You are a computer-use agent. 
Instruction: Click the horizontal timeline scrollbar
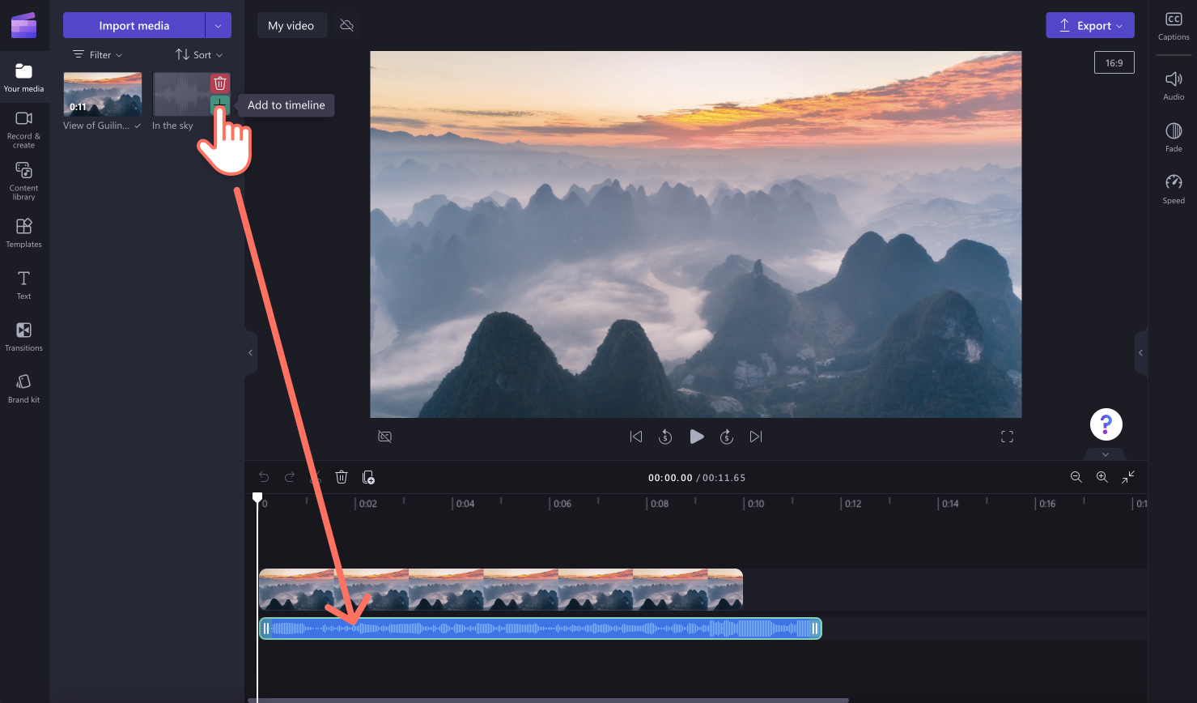click(549, 700)
